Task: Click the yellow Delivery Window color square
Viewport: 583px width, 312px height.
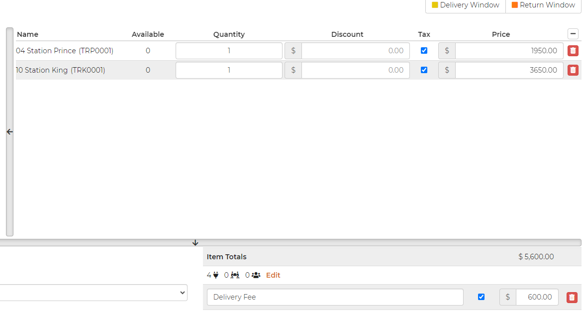Action: click(x=435, y=5)
